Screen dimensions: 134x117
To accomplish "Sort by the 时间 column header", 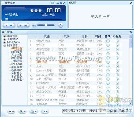I will (x=98, y=37).
